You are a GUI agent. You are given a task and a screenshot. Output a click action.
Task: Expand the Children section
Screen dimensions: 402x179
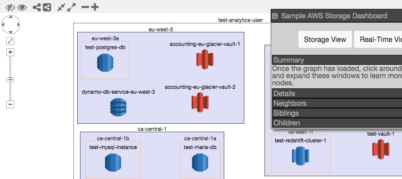click(x=337, y=123)
